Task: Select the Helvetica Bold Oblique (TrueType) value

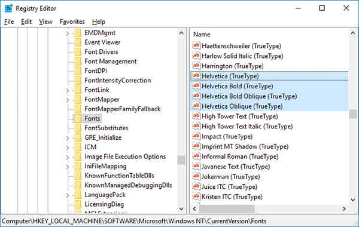Action: click(x=249, y=96)
